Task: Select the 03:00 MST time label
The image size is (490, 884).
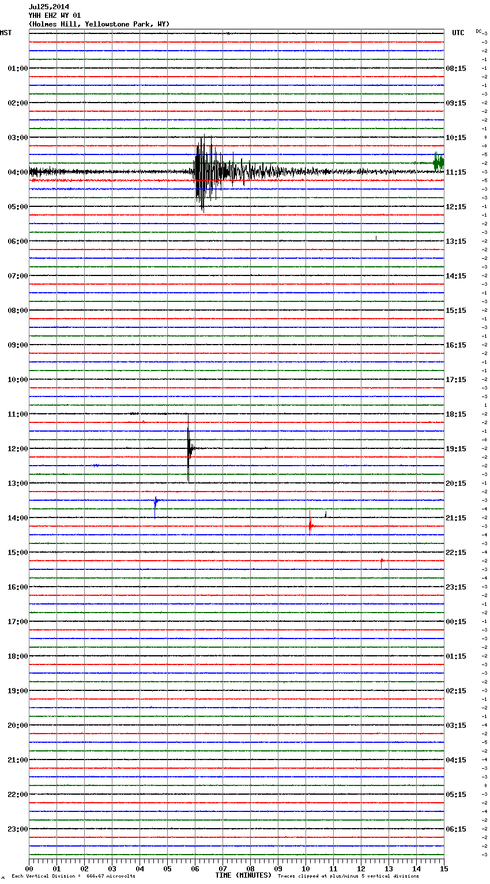Action: pyautogui.click(x=18, y=138)
